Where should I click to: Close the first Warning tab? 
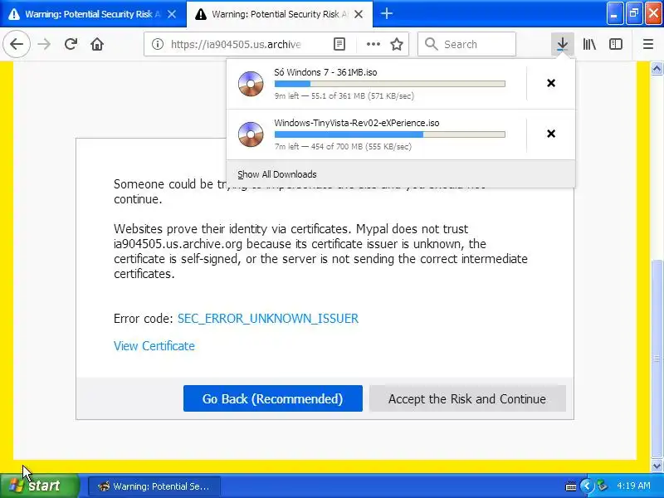pos(172,14)
